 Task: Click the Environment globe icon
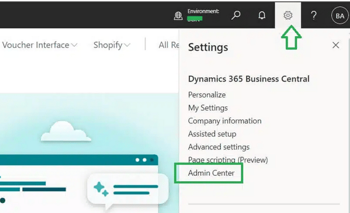click(178, 16)
